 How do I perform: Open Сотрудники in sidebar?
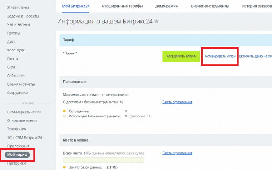coord(18,93)
